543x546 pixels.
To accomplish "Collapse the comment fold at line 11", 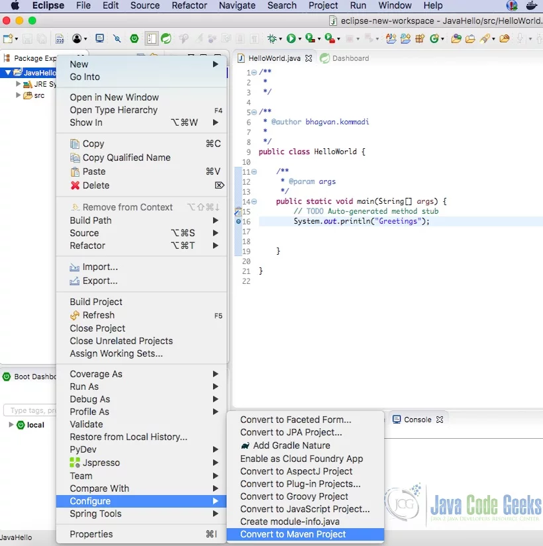I will tap(254, 171).
